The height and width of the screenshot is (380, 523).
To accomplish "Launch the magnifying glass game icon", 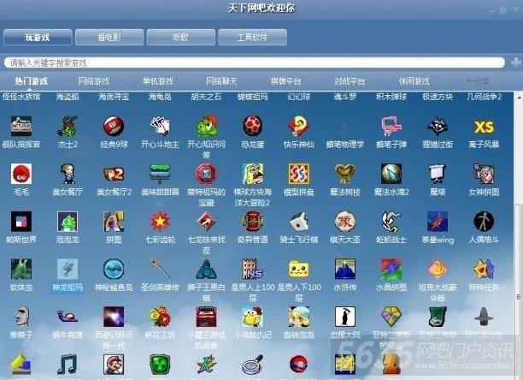I will point(252,364).
